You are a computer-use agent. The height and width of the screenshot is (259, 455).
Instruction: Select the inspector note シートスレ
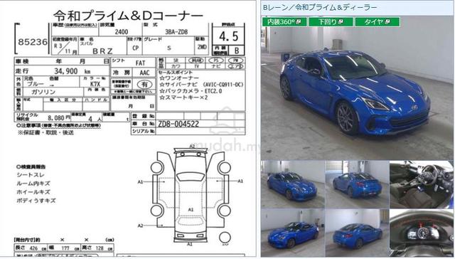[x=31, y=175]
